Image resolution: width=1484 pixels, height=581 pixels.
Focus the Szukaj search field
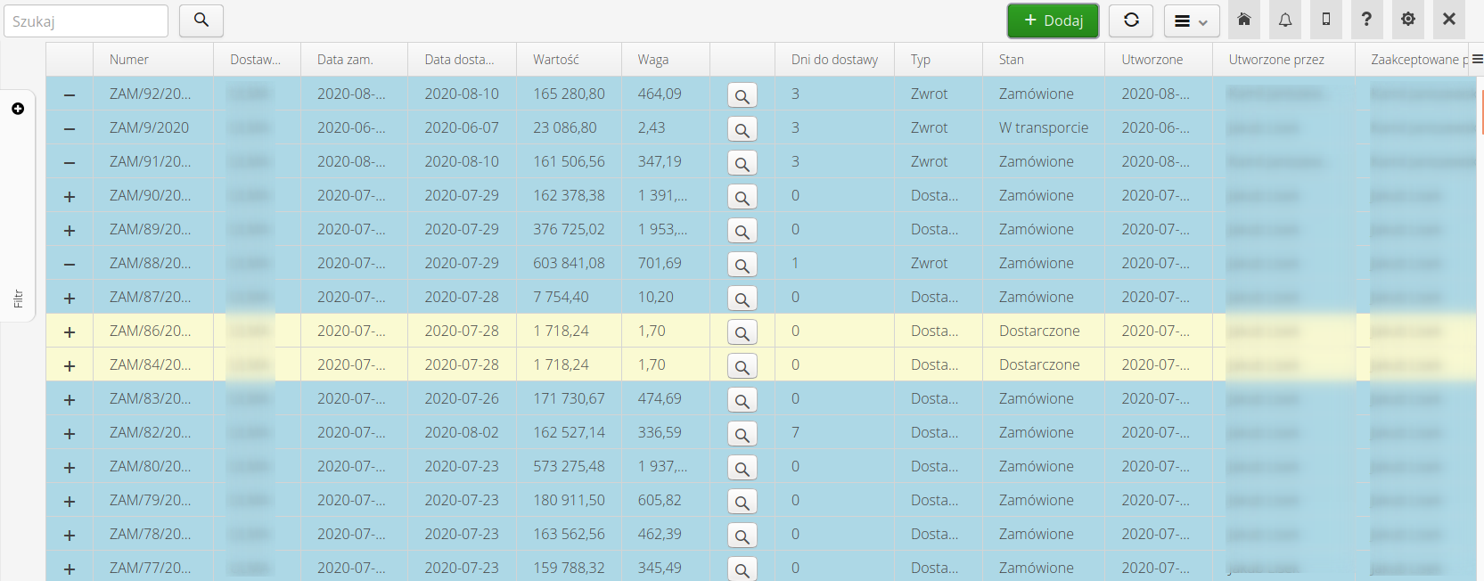coord(86,20)
